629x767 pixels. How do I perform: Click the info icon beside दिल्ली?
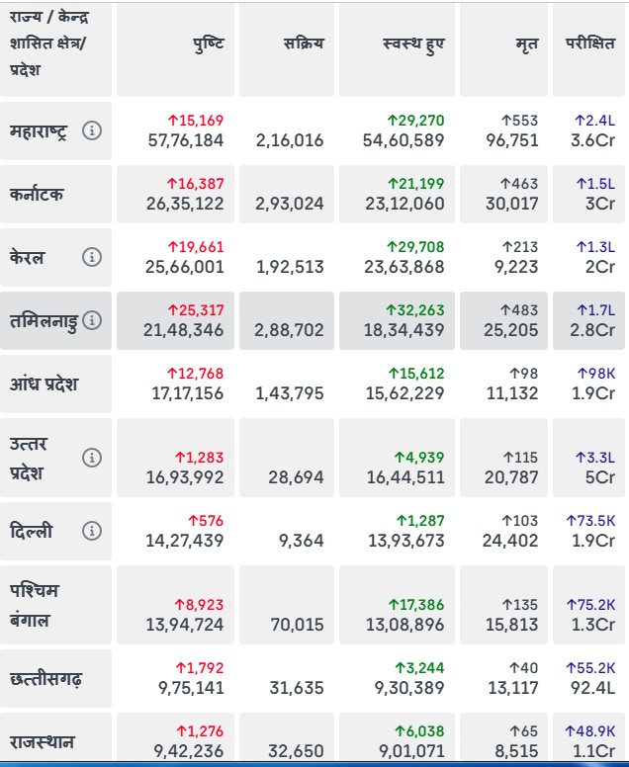(92, 531)
